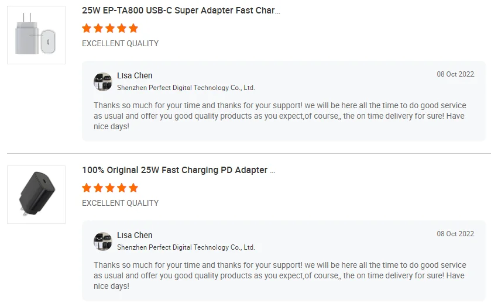Click the 08 Oct 2022 date on the second reply
The image size is (491, 307).
[x=455, y=234]
